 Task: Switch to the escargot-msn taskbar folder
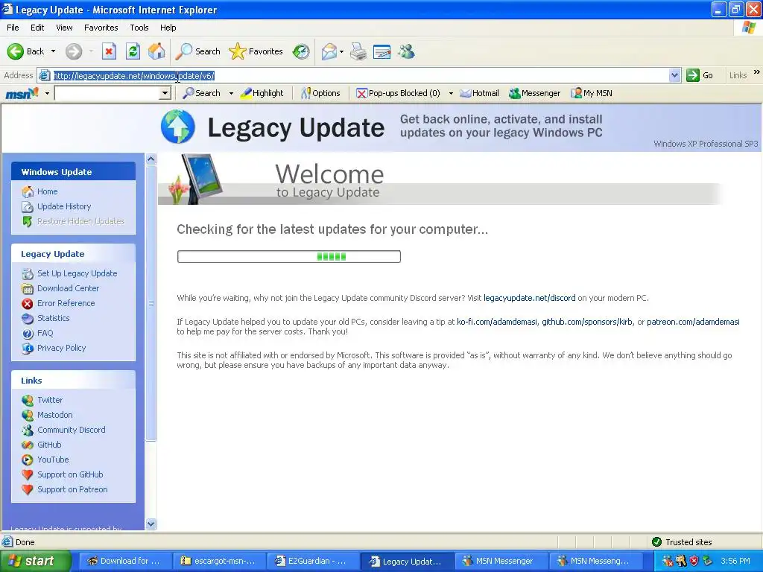220,561
